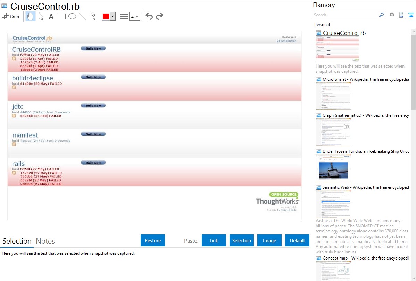Click the document icon in Flamory panel
This screenshot has height=281, width=416.
401,15
